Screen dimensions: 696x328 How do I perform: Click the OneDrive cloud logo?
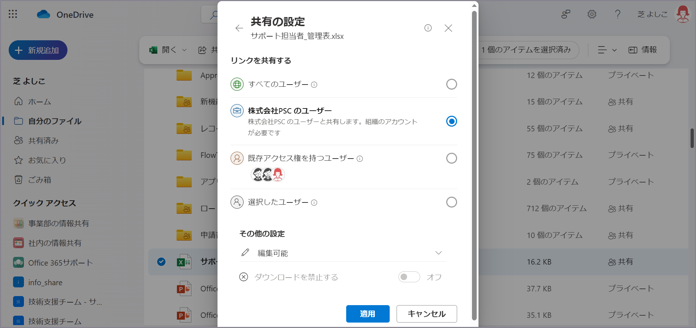click(43, 15)
